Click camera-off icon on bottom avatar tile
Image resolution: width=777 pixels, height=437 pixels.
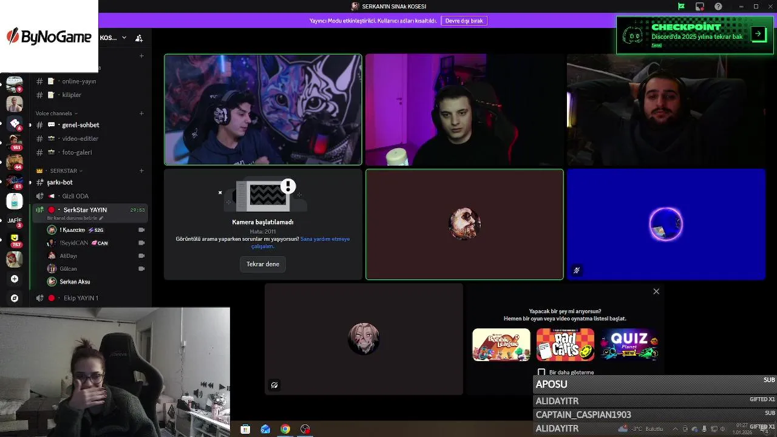[x=274, y=385]
